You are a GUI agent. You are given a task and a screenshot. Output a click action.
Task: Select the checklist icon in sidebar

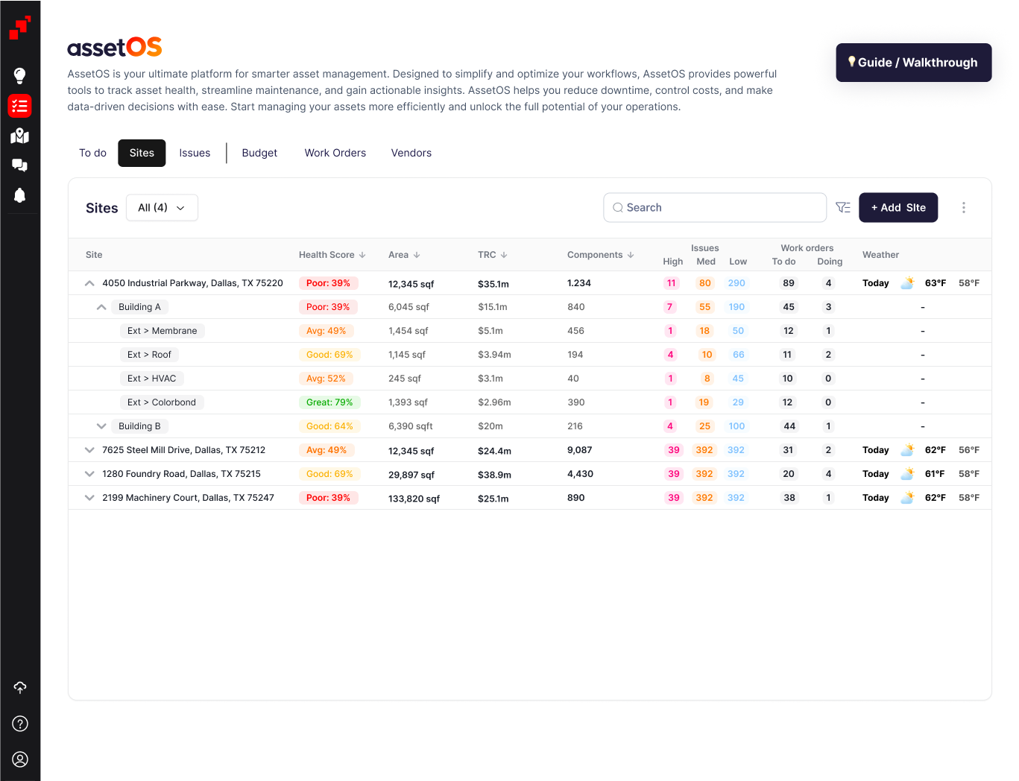[x=20, y=106]
